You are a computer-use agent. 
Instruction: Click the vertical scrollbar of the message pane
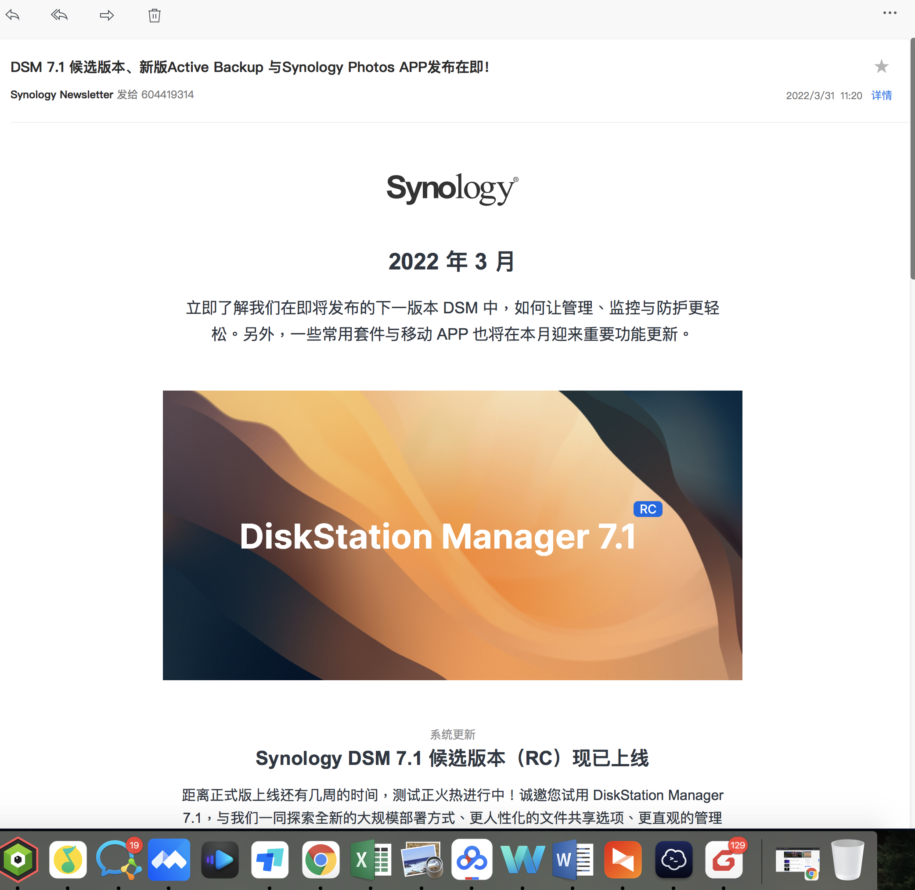[x=912, y=159]
